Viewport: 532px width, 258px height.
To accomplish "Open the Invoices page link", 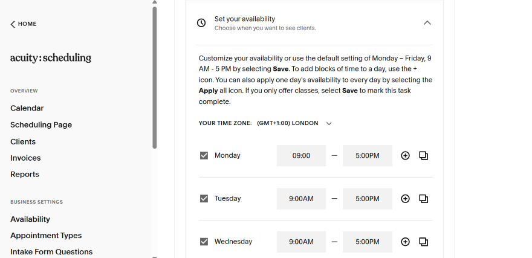I will pos(25,158).
